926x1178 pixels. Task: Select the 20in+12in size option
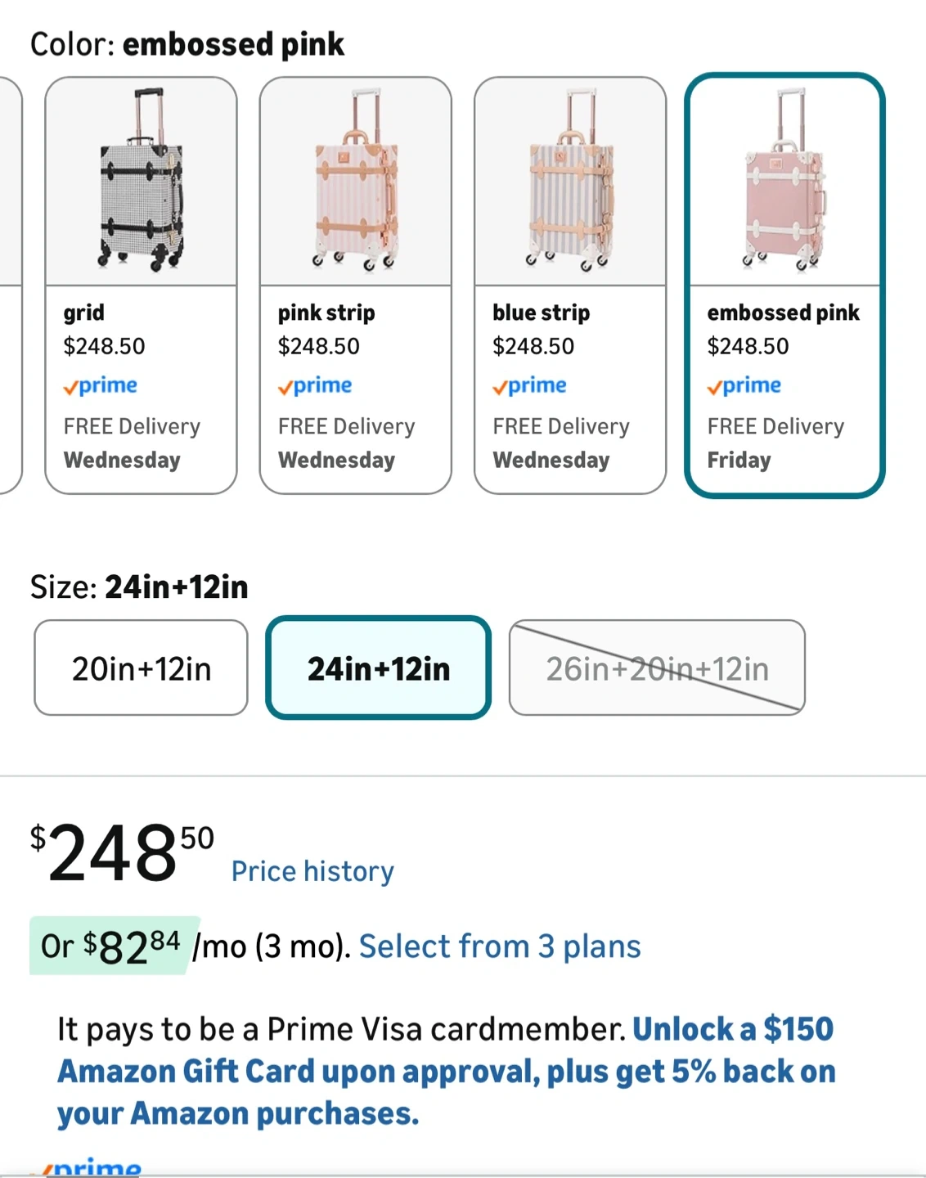click(x=141, y=668)
